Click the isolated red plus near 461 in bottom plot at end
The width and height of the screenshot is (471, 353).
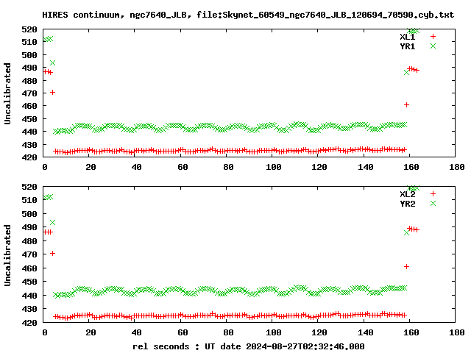pyautogui.click(x=406, y=266)
